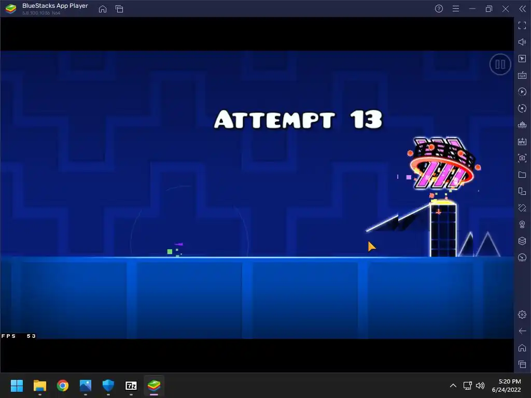531x398 pixels.
Task: Launch Google Chrome from the taskbar
Action: (63, 386)
